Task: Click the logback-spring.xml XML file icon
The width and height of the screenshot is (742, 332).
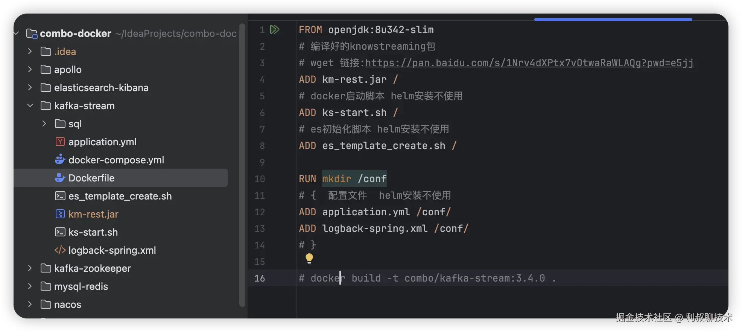Action: (60, 250)
